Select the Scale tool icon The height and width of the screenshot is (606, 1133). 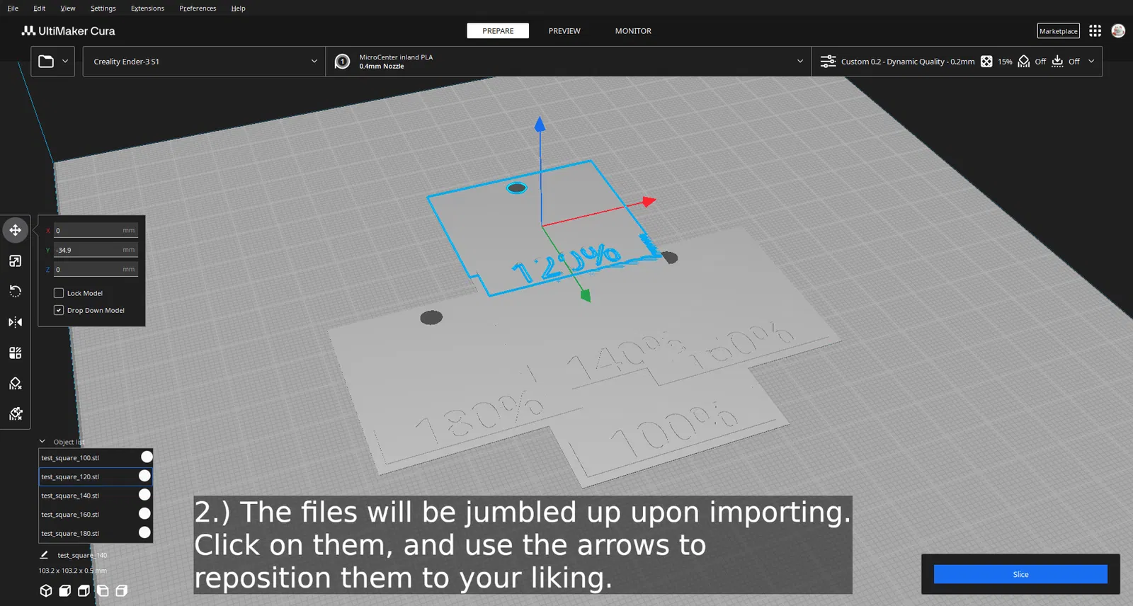coord(15,261)
